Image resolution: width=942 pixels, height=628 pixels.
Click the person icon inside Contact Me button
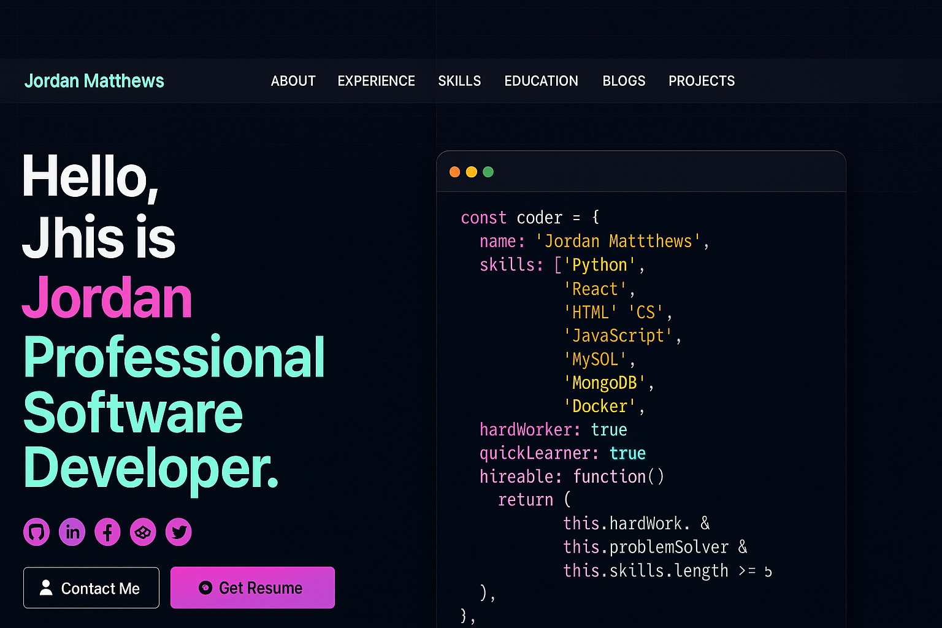point(45,588)
